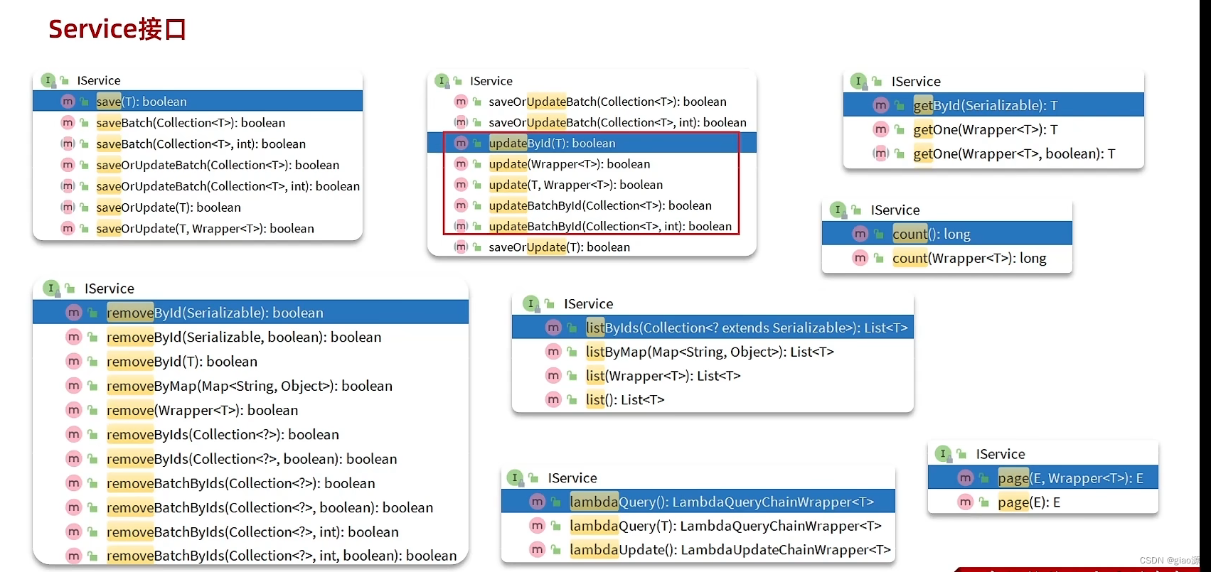This screenshot has width=1211, height=572.
Task: Click IService interface icon above page(E, Wrapper<T>): E
Action: [x=943, y=453]
